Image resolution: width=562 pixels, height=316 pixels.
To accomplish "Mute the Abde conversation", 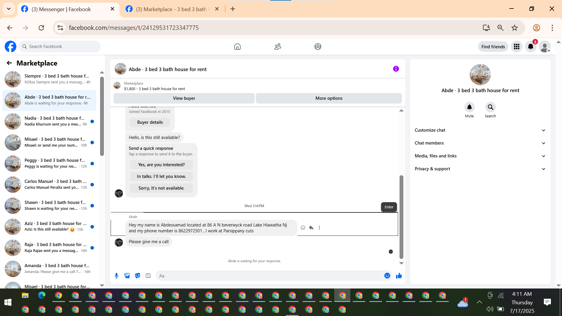I will pyautogui.click(x=469, y=107).
